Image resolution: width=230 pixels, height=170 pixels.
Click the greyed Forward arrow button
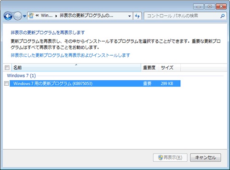[x=18, y=16]
